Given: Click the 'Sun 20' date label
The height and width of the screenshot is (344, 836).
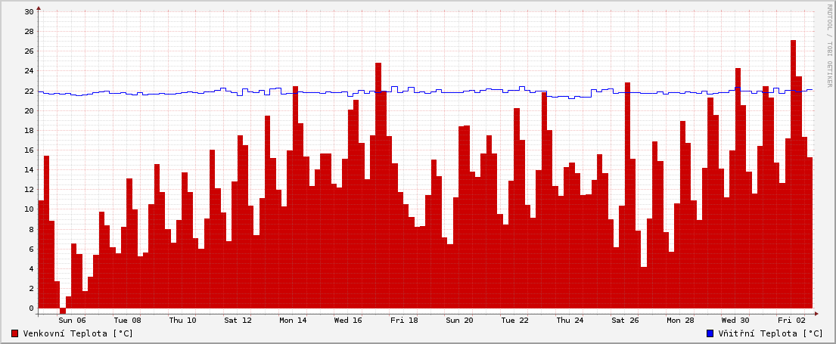Looking at the screenshot, I should click(459, 321).
